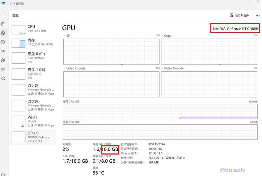The image size is (262, 179).
Task: Click the 10.0 GB graph scale label
Action: 253,101
